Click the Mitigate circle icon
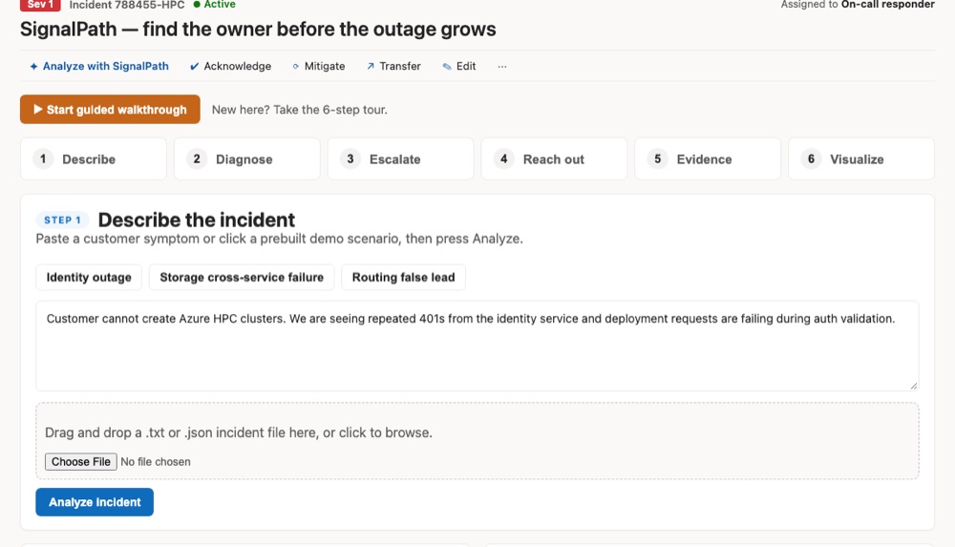Screen dimensions: 955x547 pyautogui.click(x=295, y=67)
